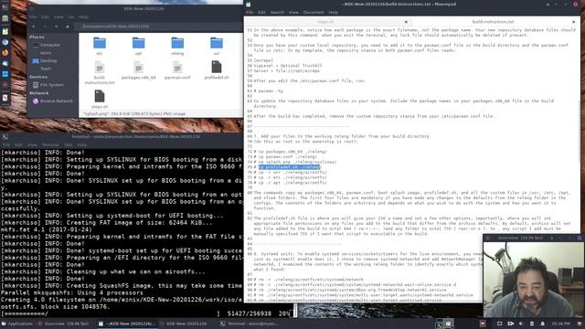Viewport: 585px width, 329px height.
Task: Open Desktop in Places sidebar
Action: [48, 61]
